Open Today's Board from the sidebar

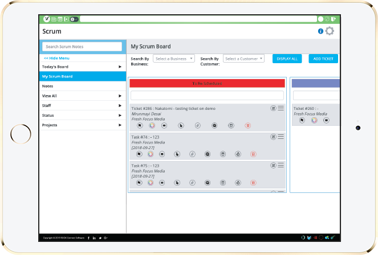click(83, 67)
